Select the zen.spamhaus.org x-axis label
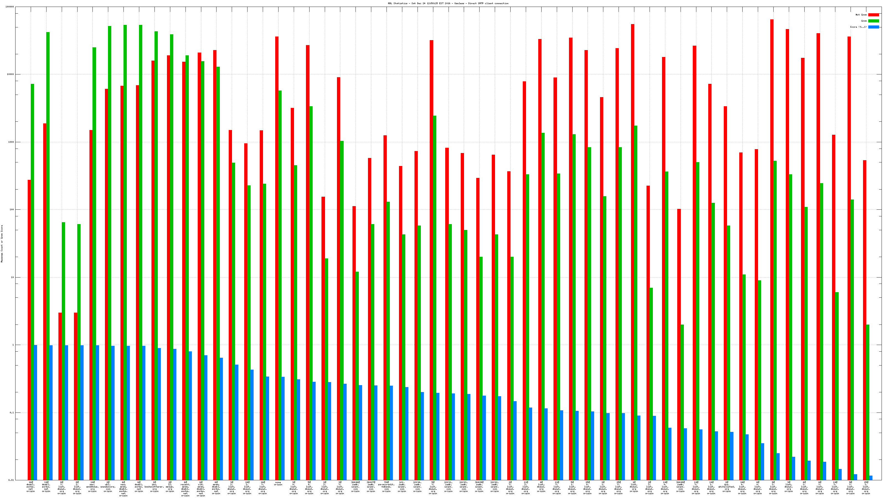Image resolution: width=886 pixels, height=498 pixels. 92,487
